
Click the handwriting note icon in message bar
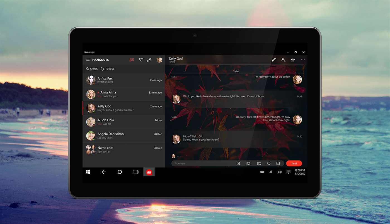(238, 164)
